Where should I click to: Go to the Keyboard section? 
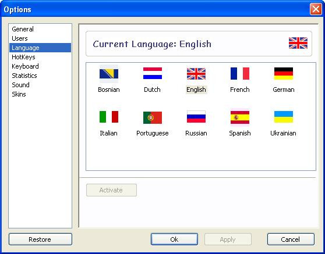tap(25, 66)
